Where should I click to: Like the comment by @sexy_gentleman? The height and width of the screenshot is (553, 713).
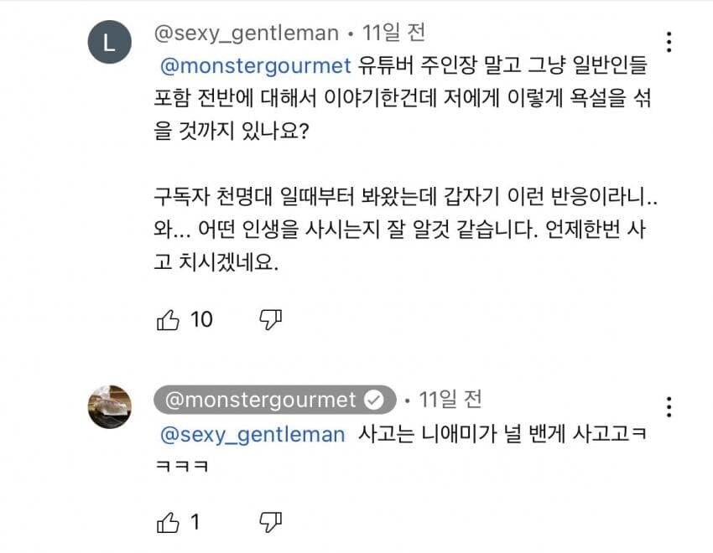(168, 319)
